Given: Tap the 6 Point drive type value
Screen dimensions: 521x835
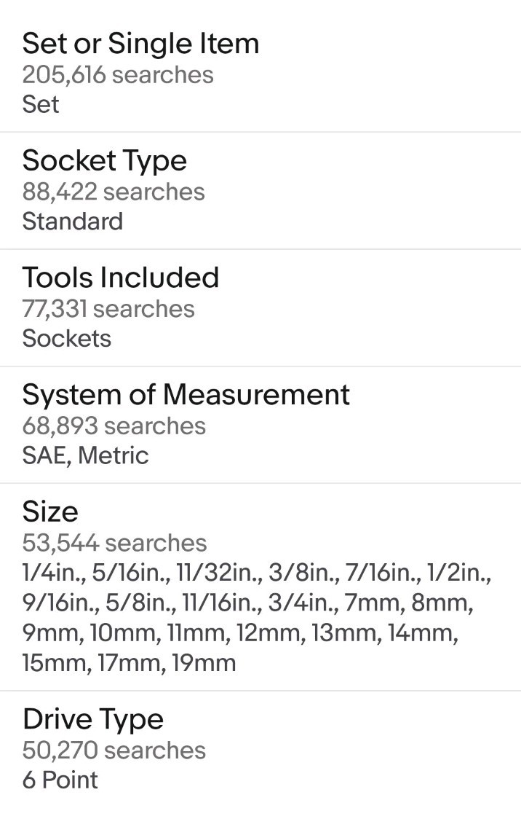Looking at the screenshot, I should coord(60,780).
